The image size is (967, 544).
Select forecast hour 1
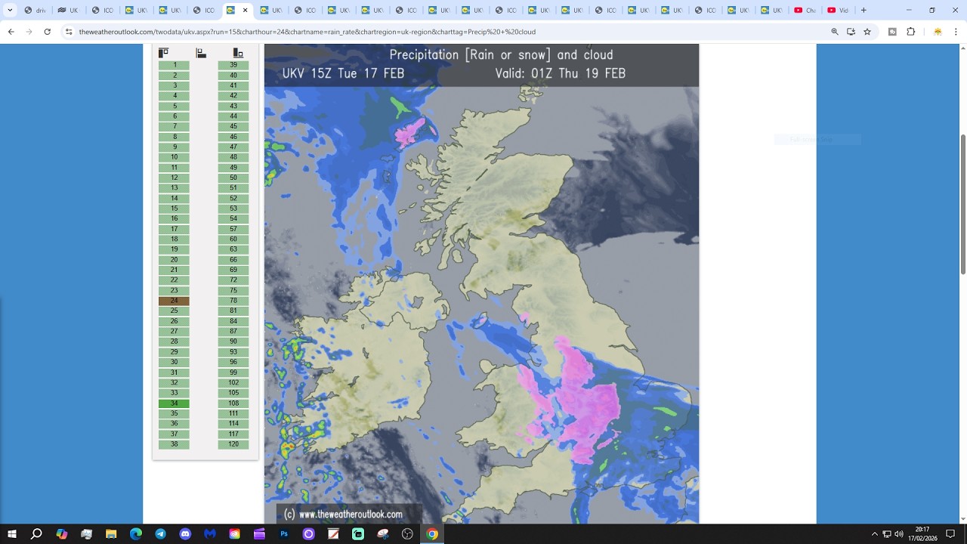[x=175, y=65]
